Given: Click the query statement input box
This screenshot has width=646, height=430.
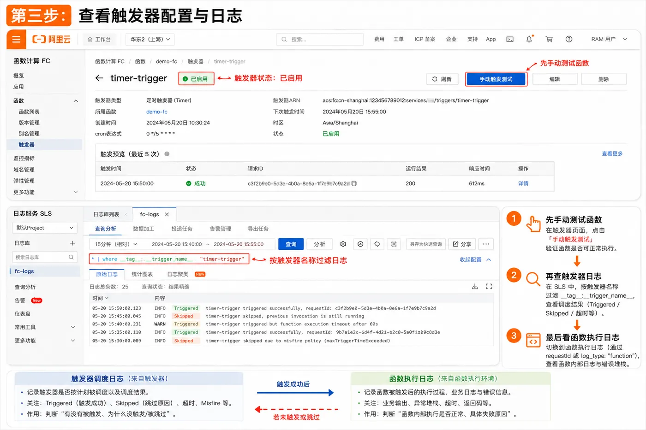Looking at the screenshot, I should pos(169,259).
